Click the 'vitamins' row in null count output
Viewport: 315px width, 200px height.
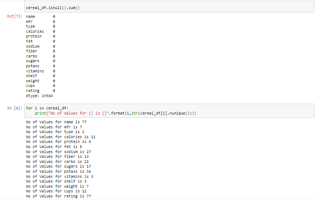(35, 71)
